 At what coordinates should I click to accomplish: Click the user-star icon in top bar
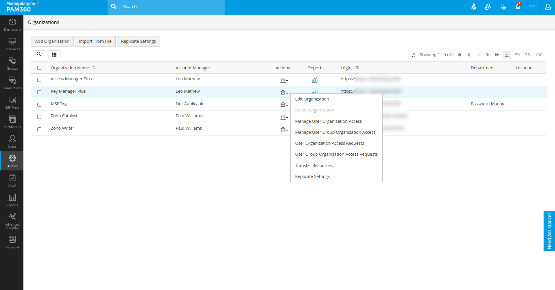503,7
